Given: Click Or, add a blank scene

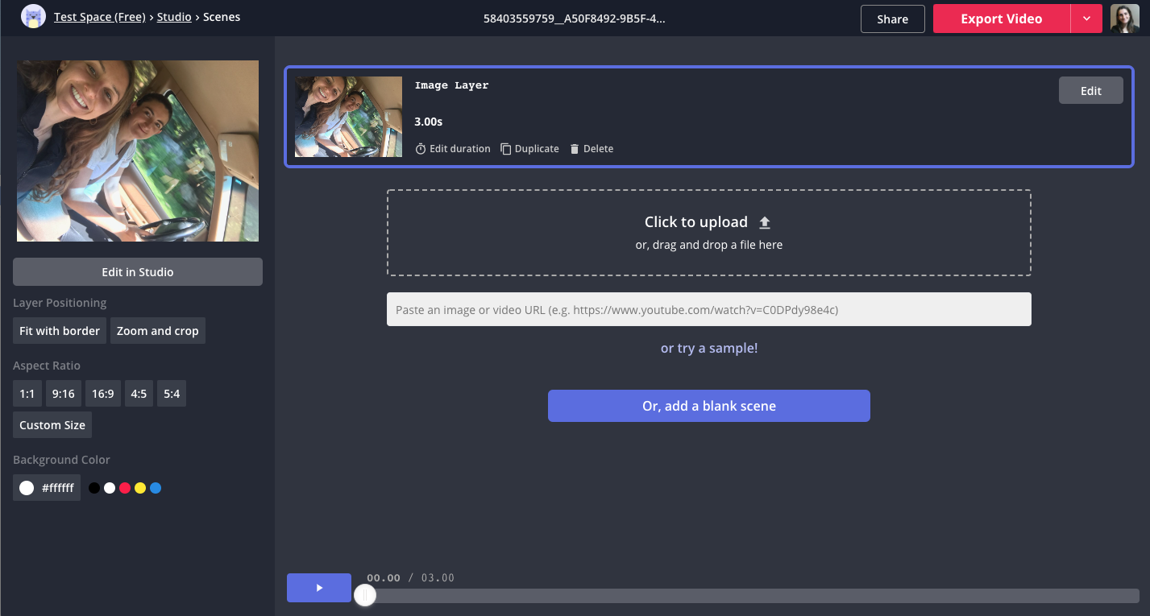Looking at the screenshot, I should [x=708, y=406].
